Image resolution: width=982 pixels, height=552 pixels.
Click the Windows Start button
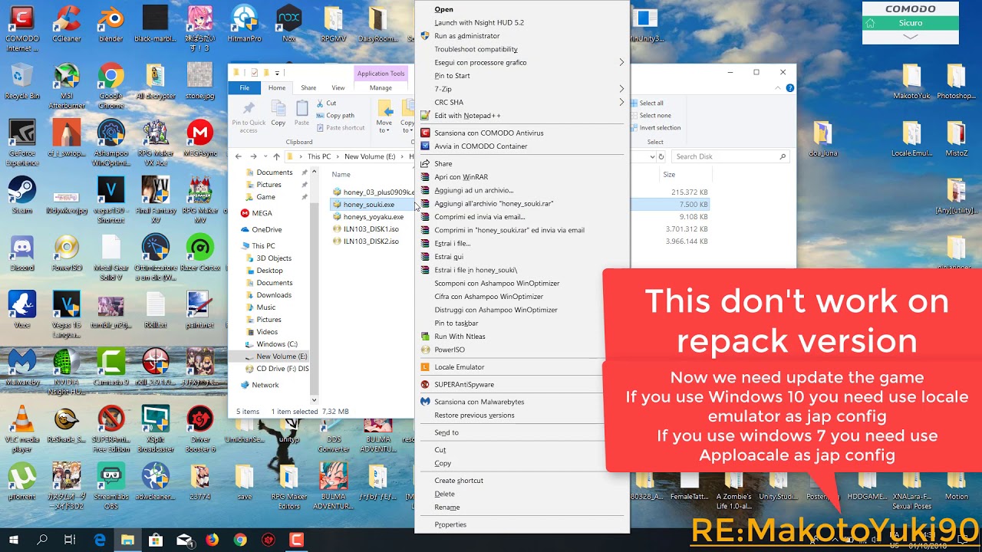coord(14,540)
